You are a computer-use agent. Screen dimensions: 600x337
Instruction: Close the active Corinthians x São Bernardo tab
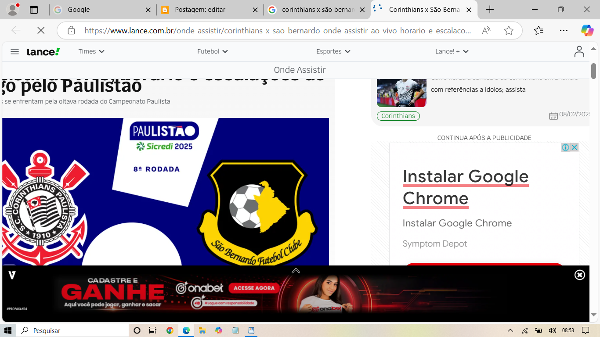(469, 10)
